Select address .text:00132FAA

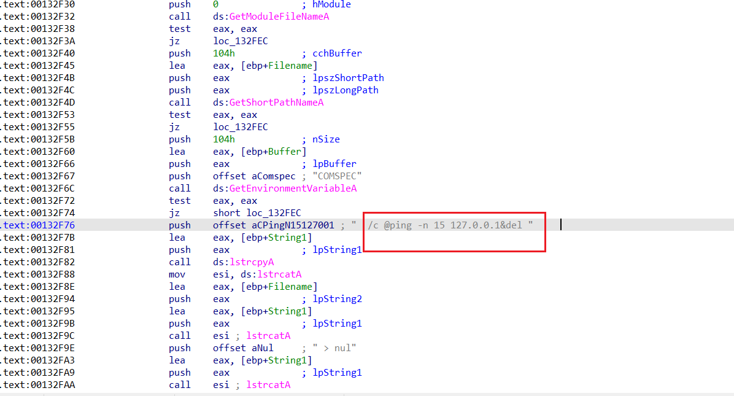pyautogui.click(x=37, y=385)
